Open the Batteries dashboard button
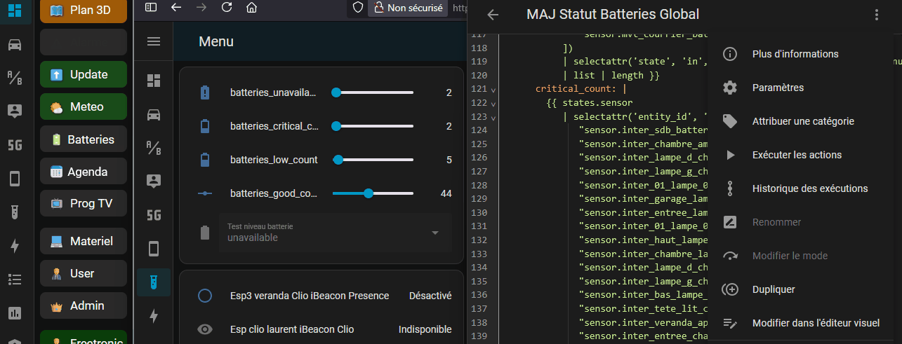This screenshot has height=344, width=902. [x=84, y=139]
